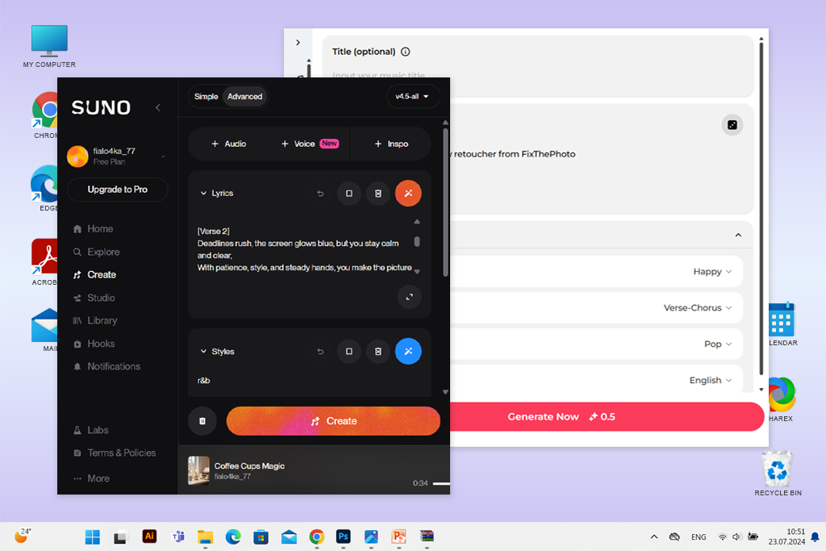The image size is (826, 551).
Task: Open the English language dropdown
Action: point(710,380)
